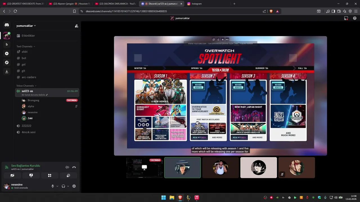The height and width of the screenshot is (202, 360).
Task: Open Brave Rewards triangle icon
Action: point(277,11)
